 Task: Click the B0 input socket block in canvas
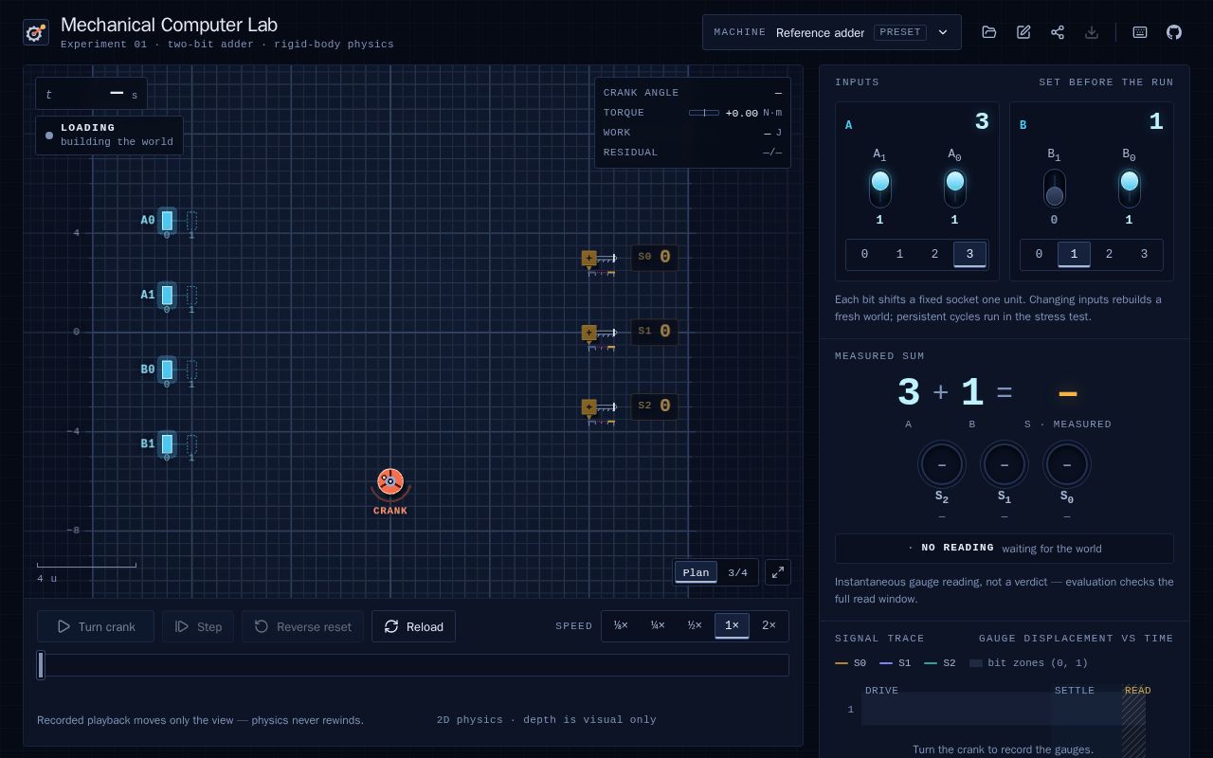pyautogui.click(x=167, y=370)
